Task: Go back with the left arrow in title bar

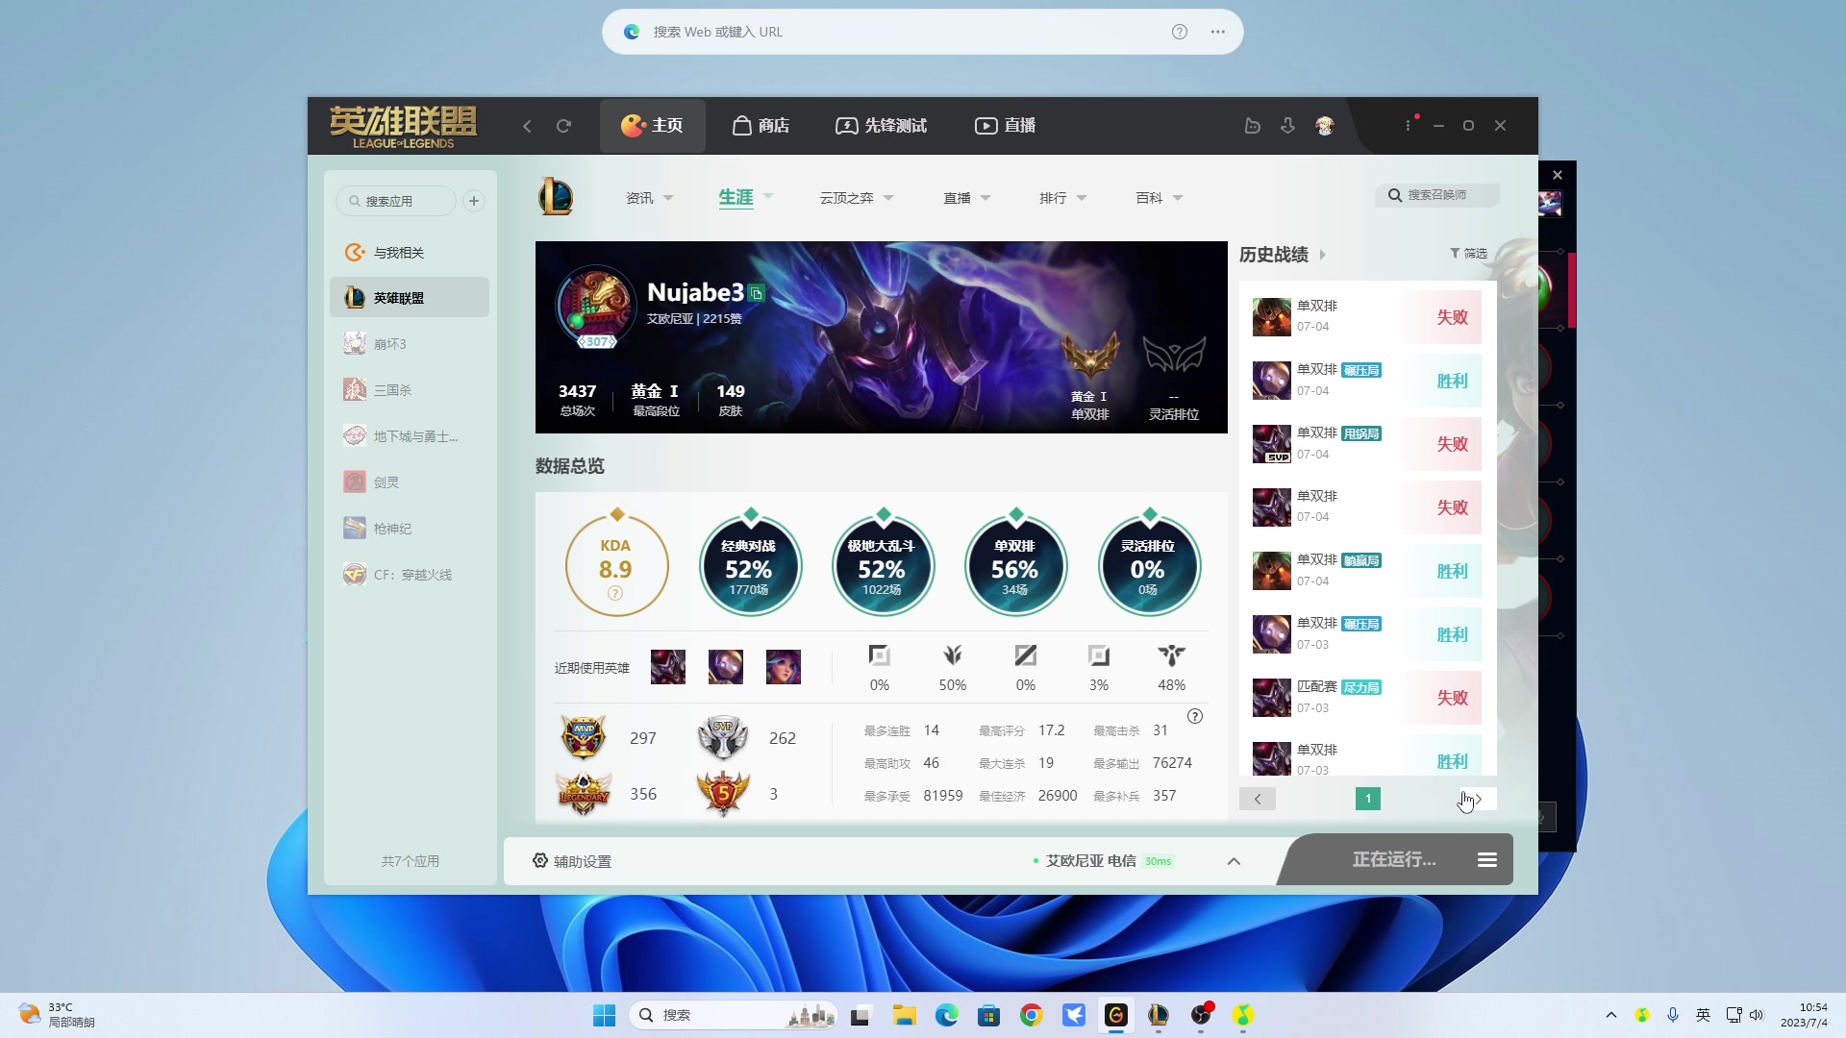Action: tap(527, 126)
